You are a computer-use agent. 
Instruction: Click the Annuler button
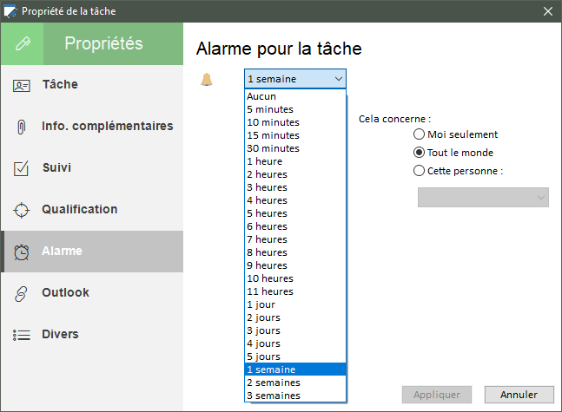[x=519, y=395]
